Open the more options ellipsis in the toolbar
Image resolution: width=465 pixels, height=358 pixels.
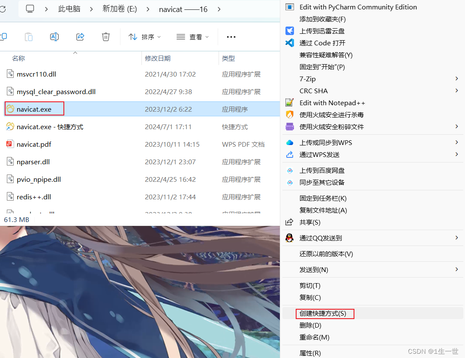click(x=231, y=37)
